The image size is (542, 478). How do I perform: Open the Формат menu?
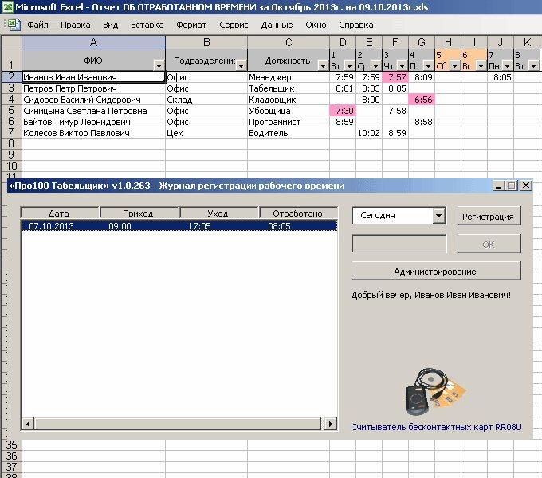click(x=191, y=25)
